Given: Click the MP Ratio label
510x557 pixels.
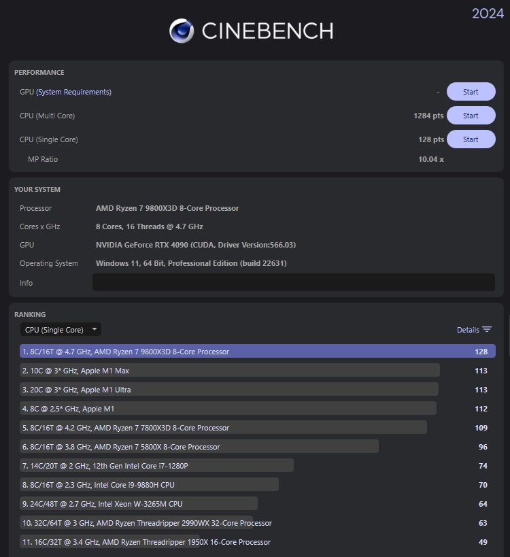Looking at the screenshot, I should (43, 159).
